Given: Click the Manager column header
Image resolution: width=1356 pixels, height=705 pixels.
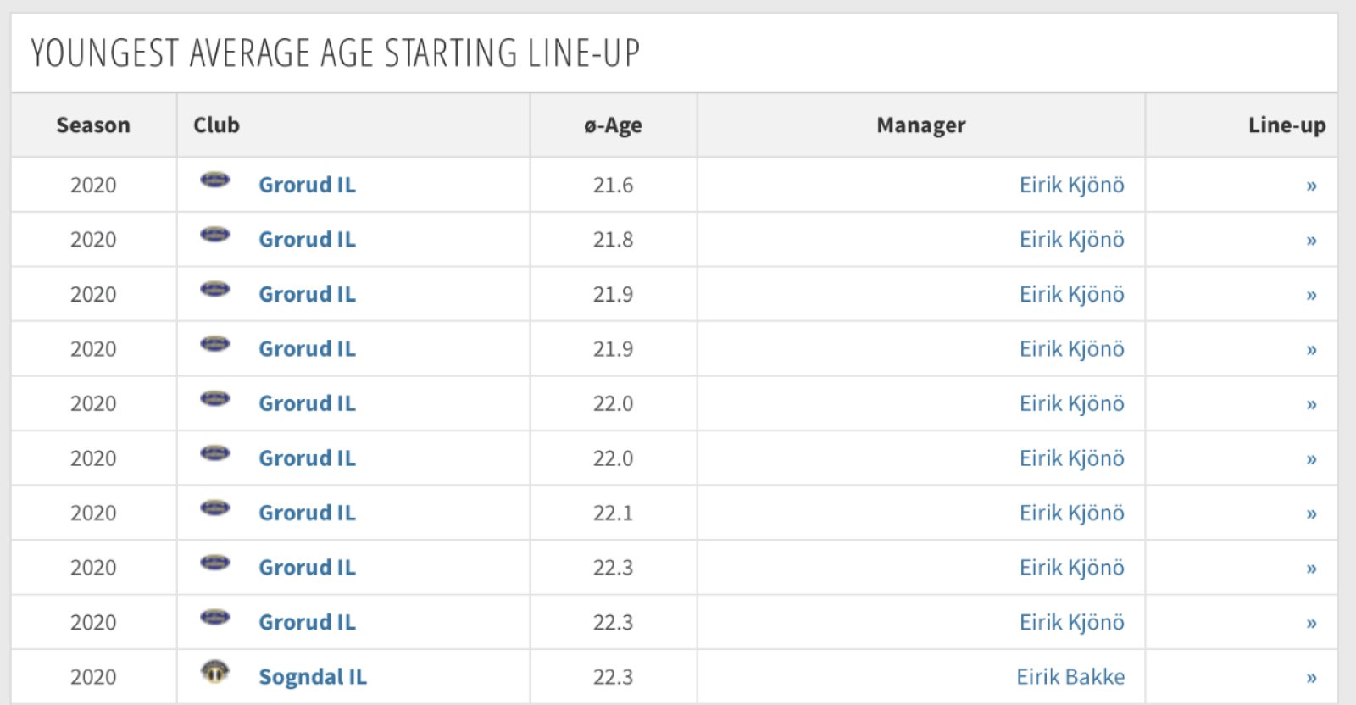Looking at the screenshot, I should pos(920,125).
